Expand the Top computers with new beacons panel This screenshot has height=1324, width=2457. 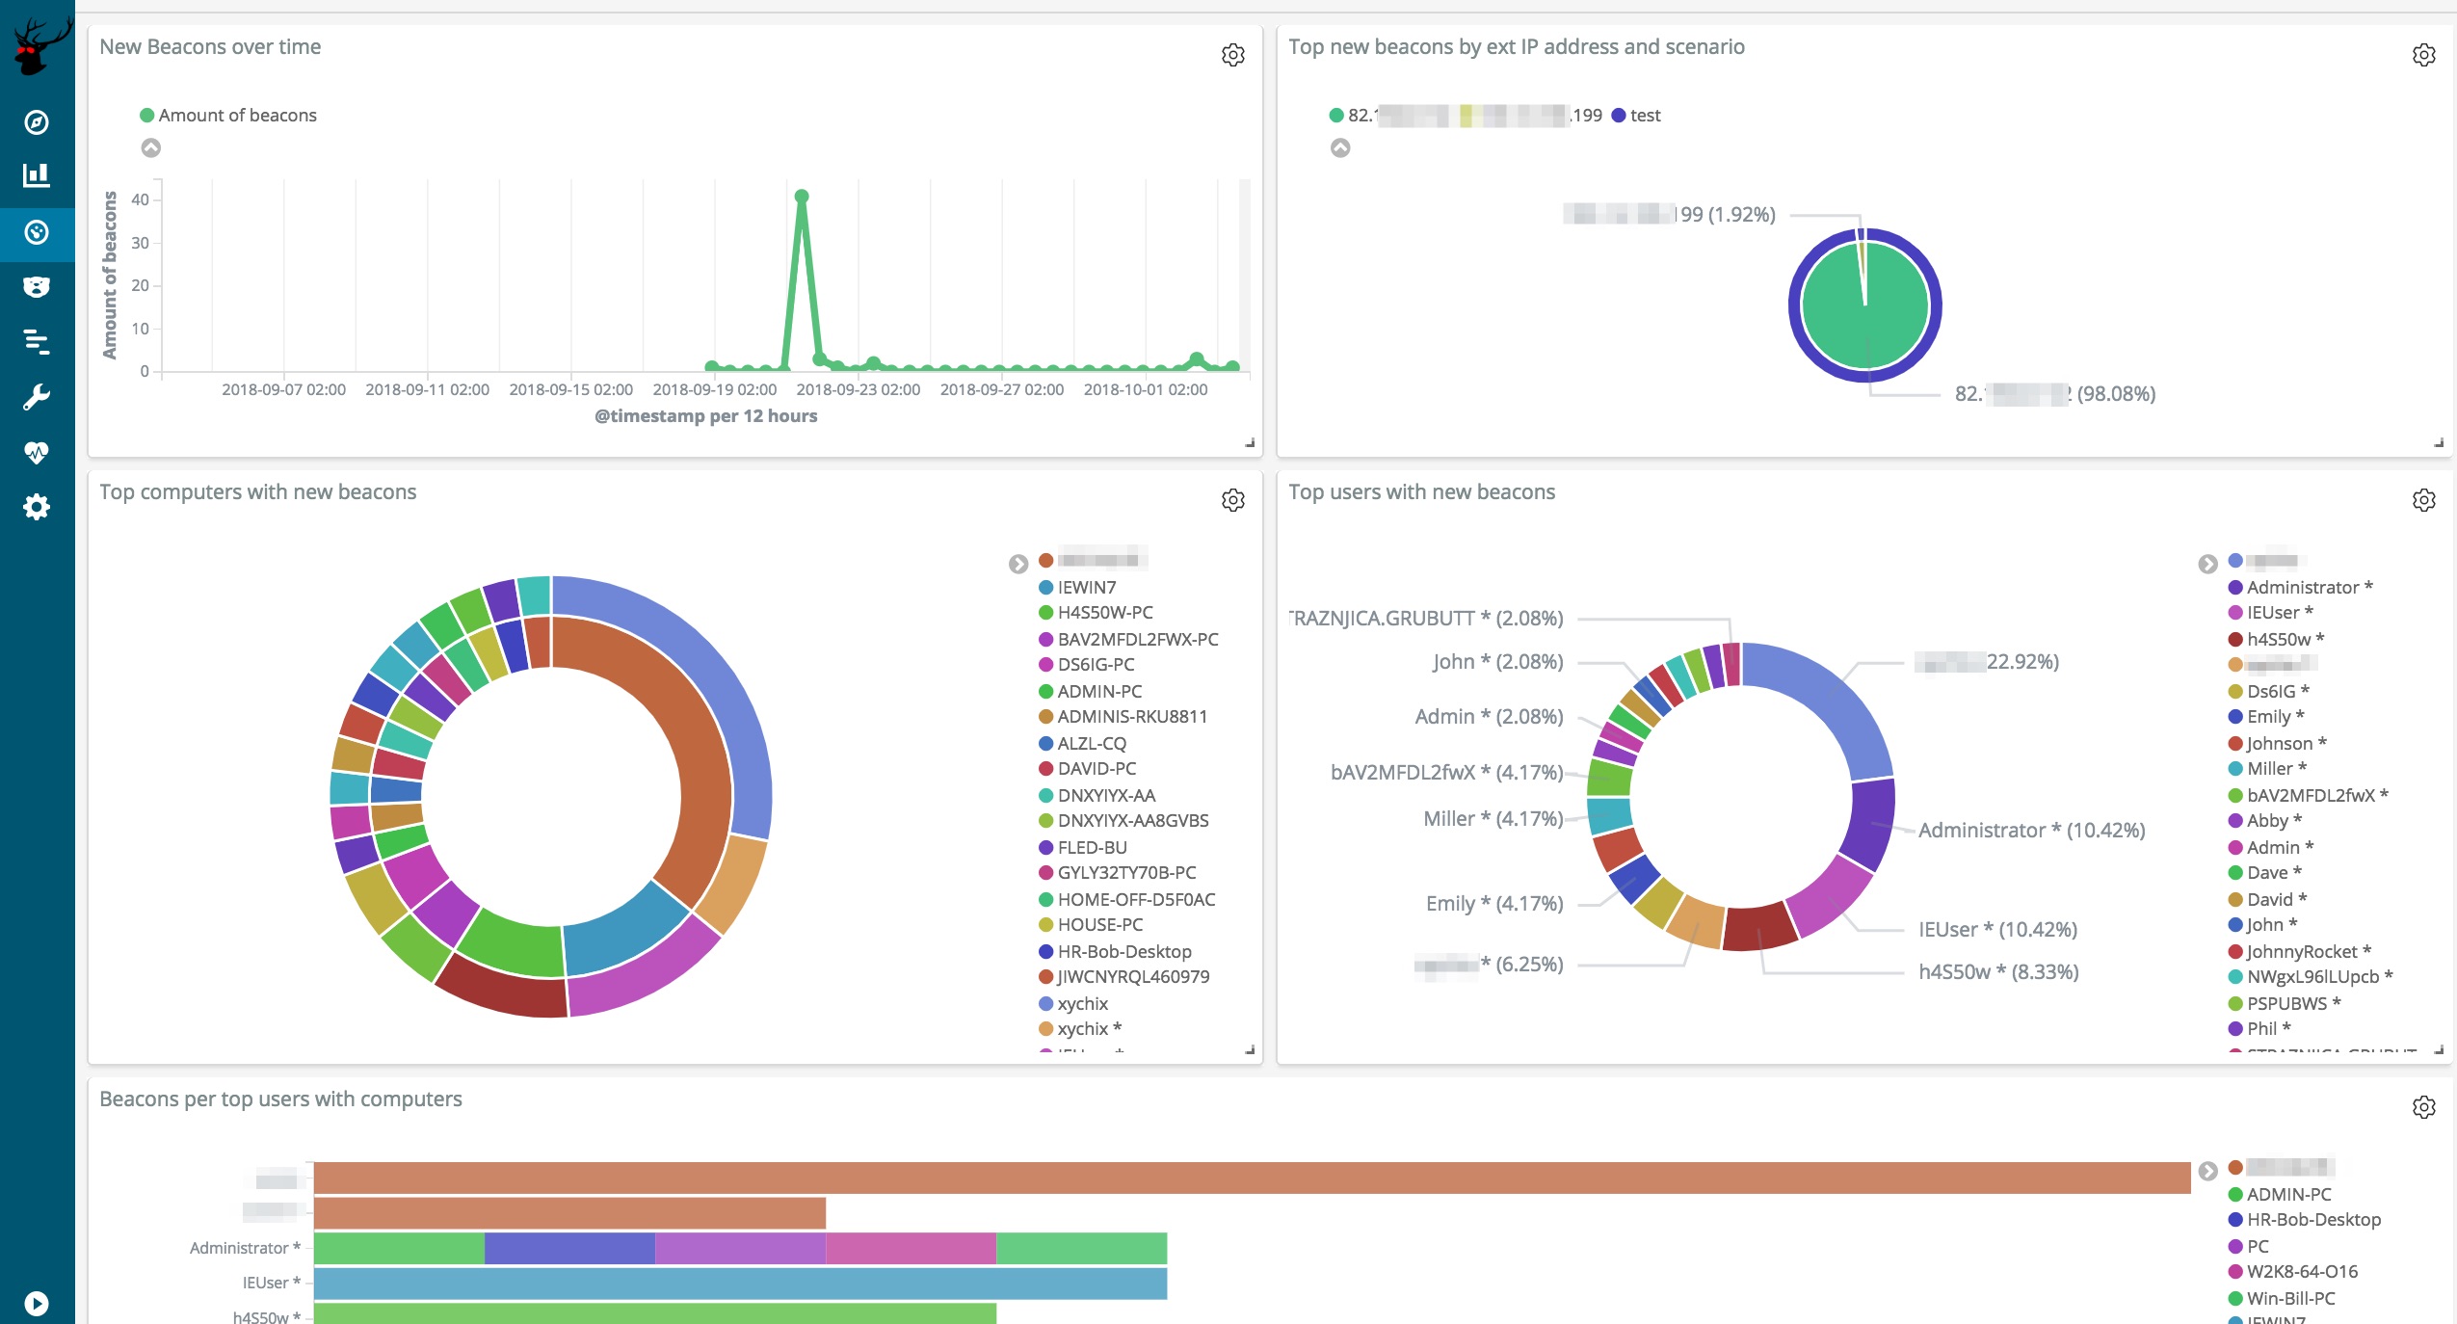click(x=1232, y=500)
